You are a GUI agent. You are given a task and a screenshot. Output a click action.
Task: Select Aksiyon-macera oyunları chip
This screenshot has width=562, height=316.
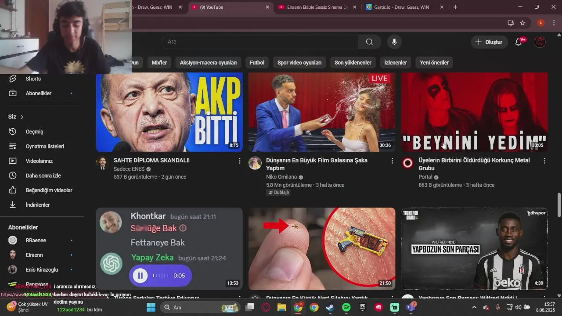[208, 62]
